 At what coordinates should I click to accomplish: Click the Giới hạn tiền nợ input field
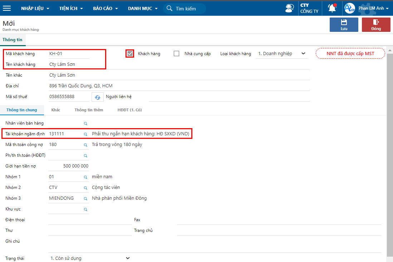coord(69,166)
